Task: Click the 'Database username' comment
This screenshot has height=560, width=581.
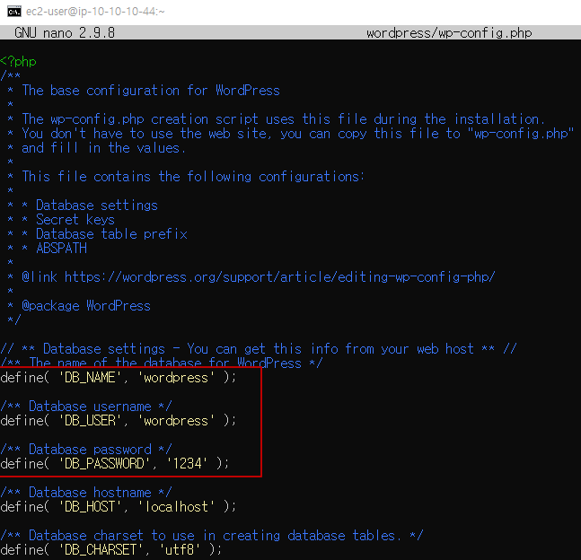Action: (x=86, y=407)
